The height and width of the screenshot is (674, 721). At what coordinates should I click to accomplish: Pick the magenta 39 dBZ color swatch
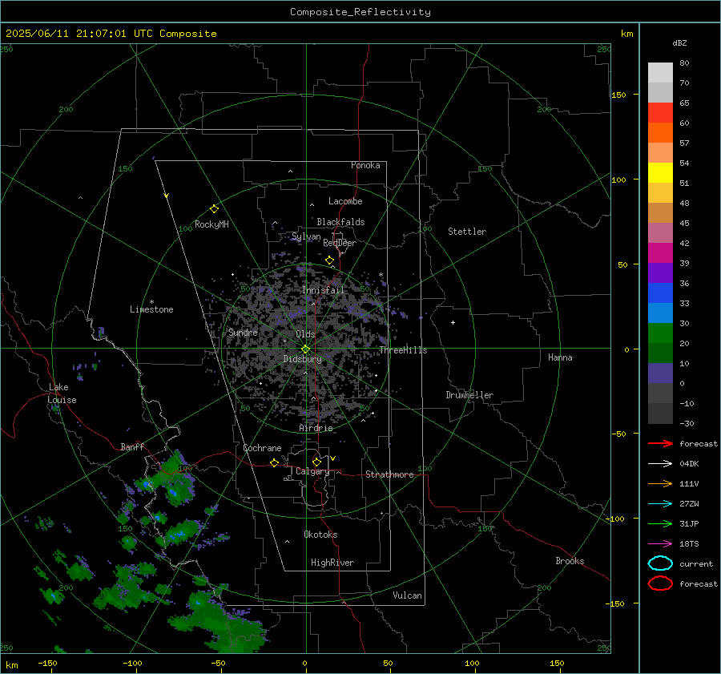pyautogui.click(x=660, y=253)
